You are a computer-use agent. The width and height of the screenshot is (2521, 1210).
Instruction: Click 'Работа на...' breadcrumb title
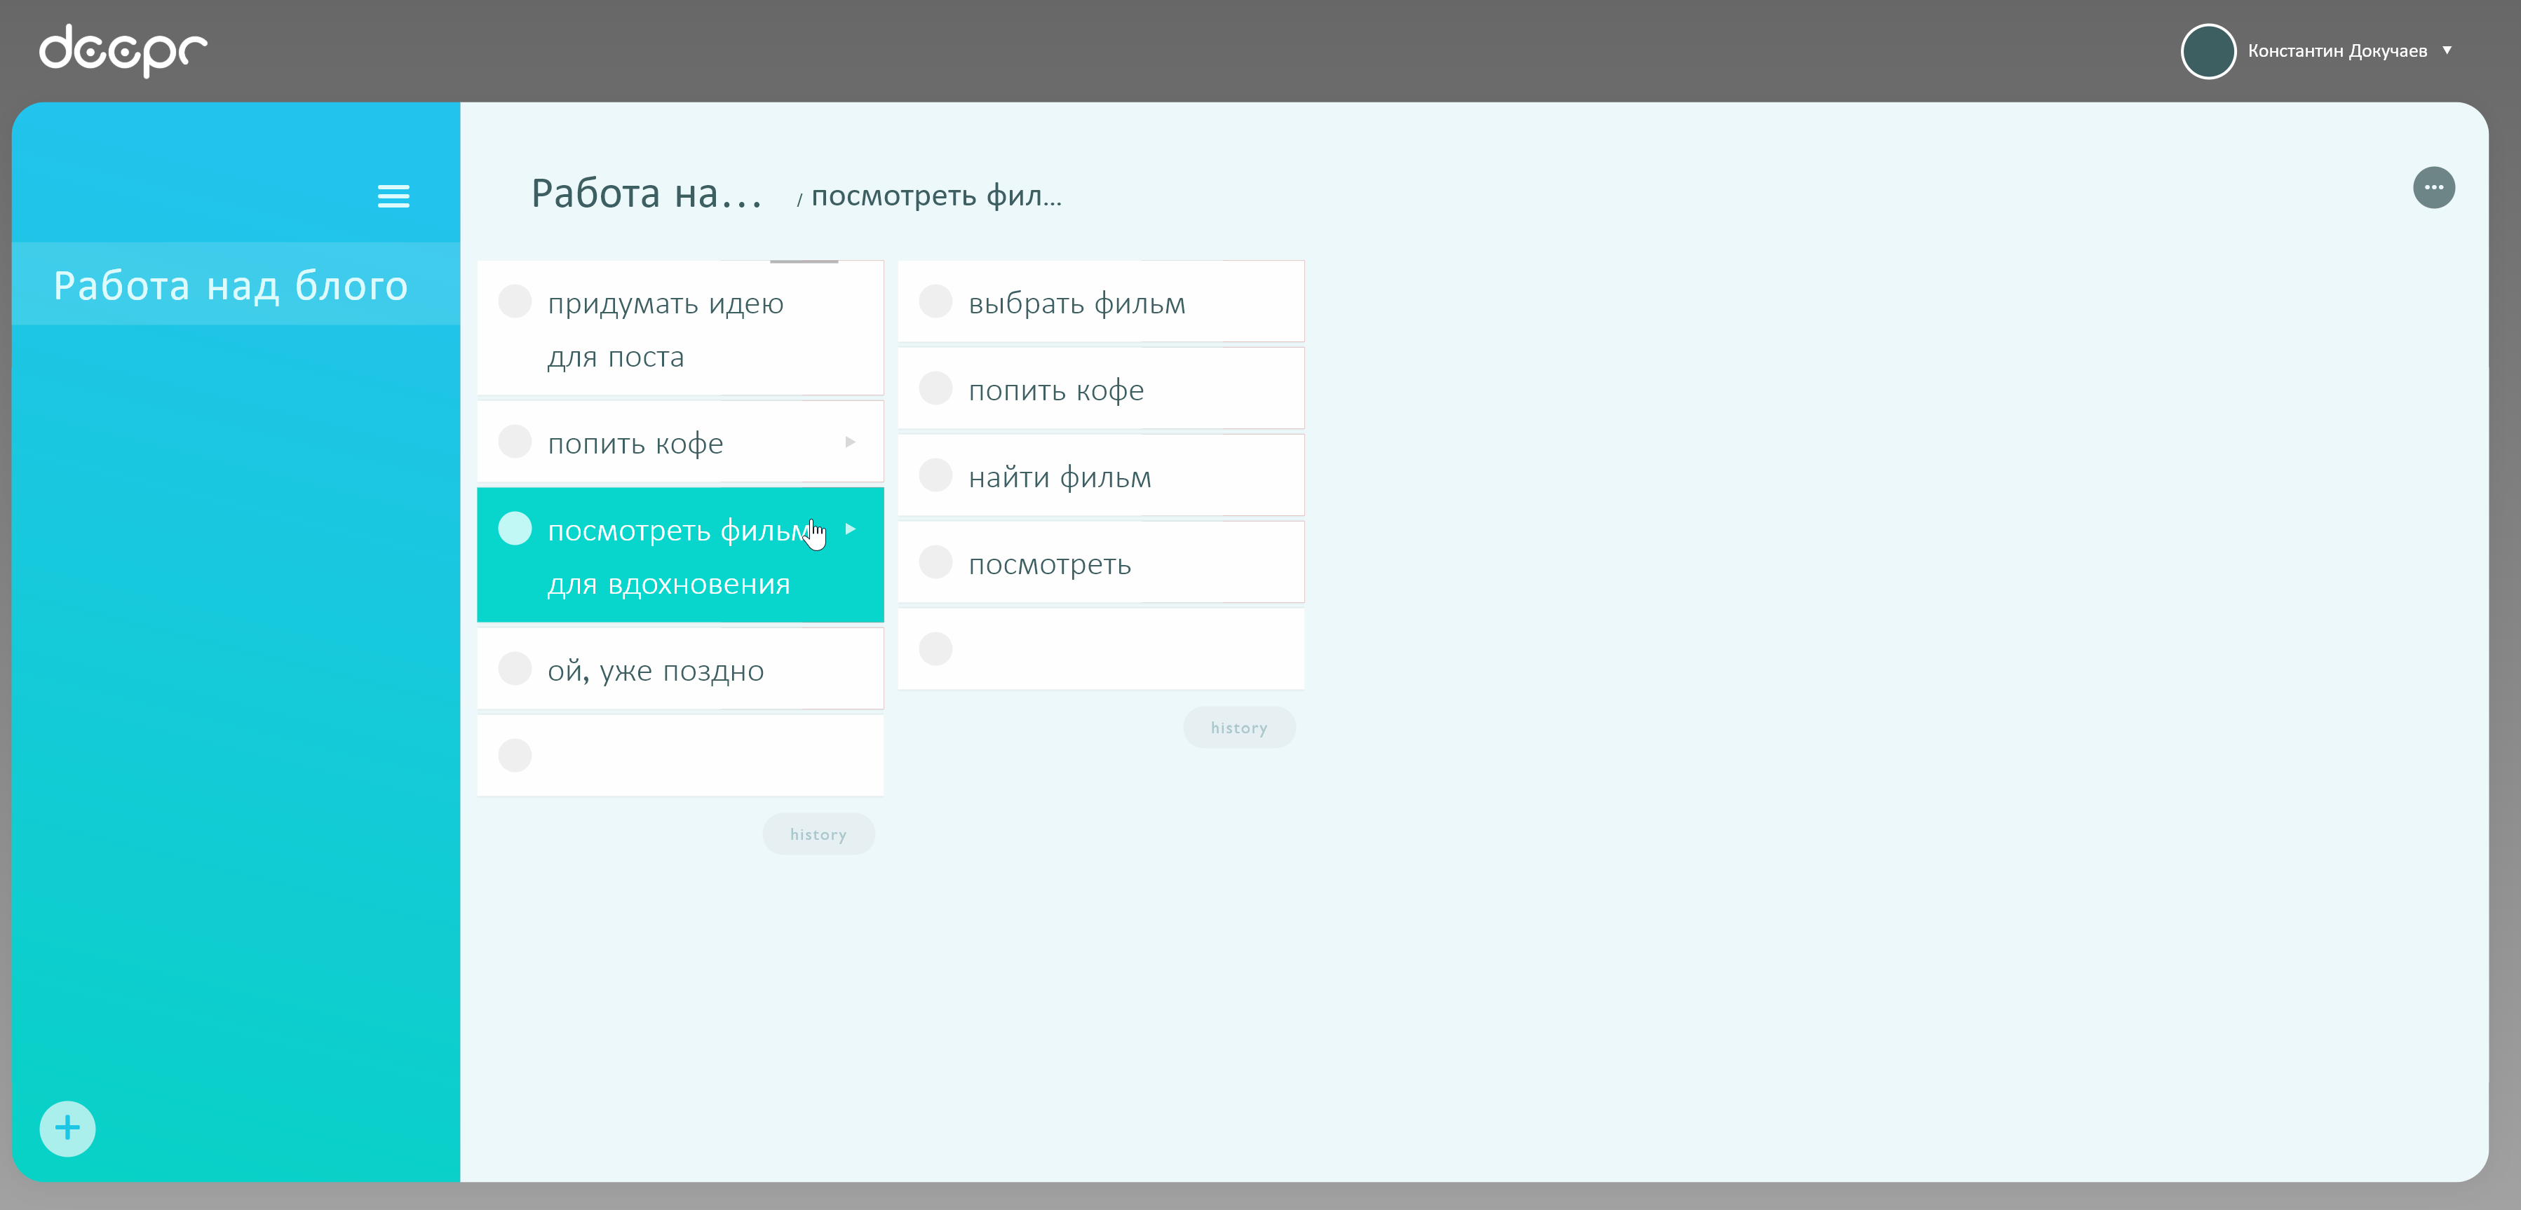coord(646,193)
